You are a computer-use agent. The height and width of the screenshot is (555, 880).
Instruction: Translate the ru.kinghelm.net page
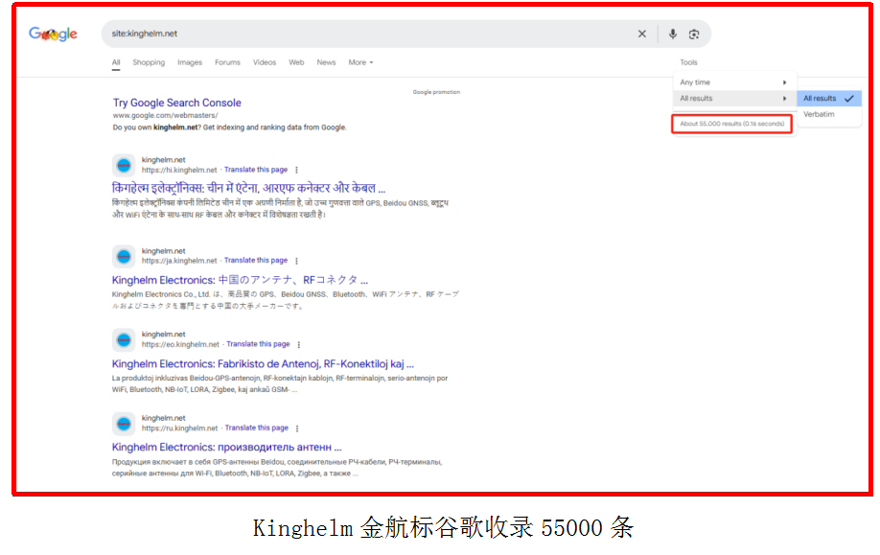tap(257, 428)
